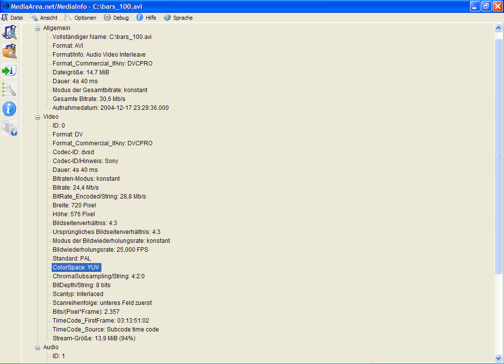
Task: Click the Optionen menu icon
Action: click(68, 17)
